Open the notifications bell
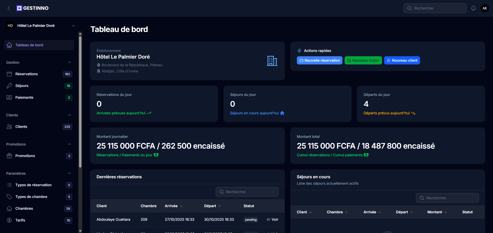493x233 pixels. 473,8
